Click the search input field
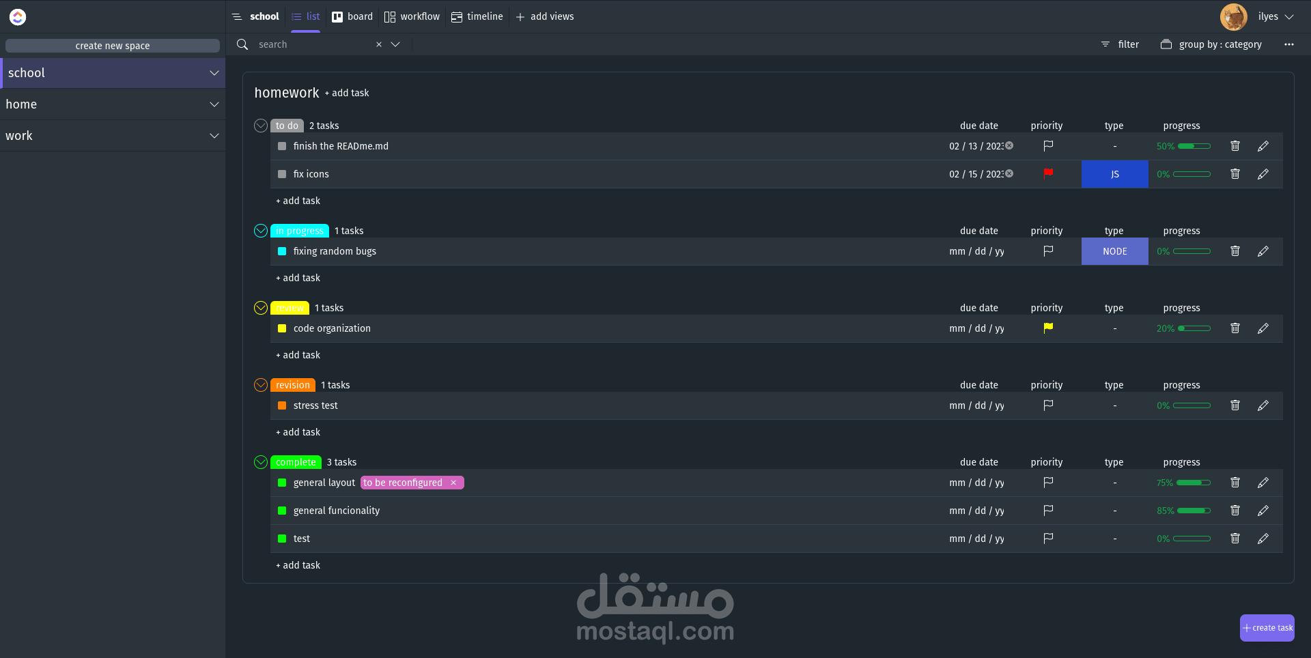 coord(314,44)
